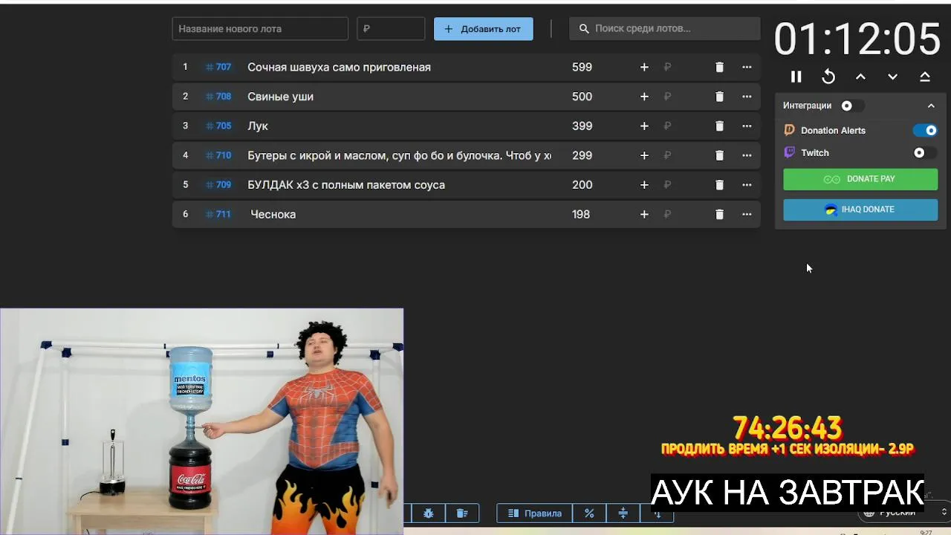Open more options for Лук lot
This screenshot has height=535, width=951.
[747, 126]
